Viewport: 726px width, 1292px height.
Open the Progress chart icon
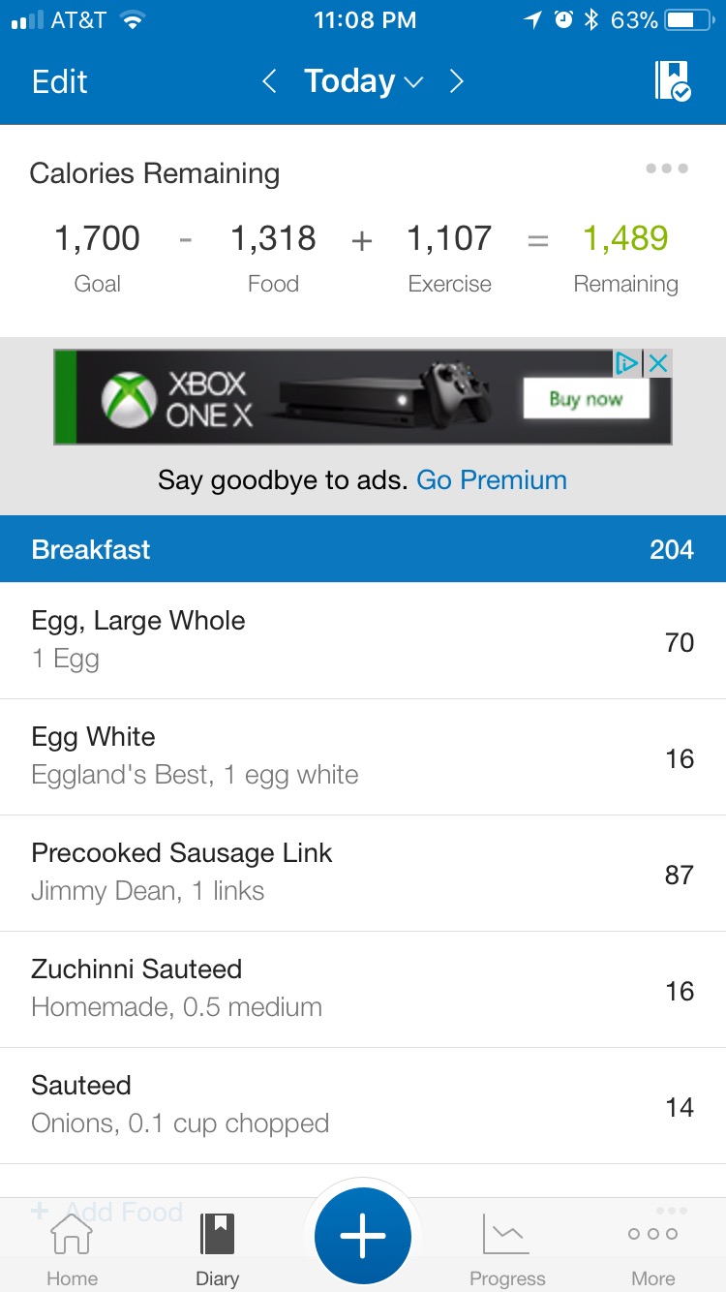point(506,1234)
